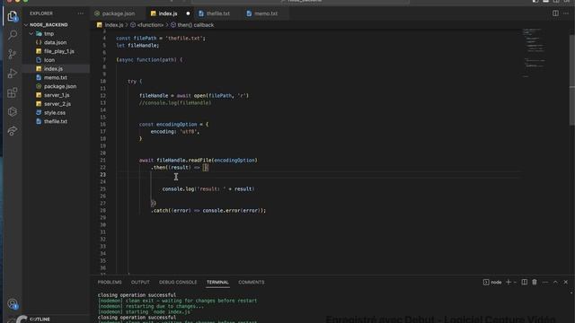Open the DEBUG CONSOLE panel tab
Screen dimensions: 575x323
(x=178, y=282)
